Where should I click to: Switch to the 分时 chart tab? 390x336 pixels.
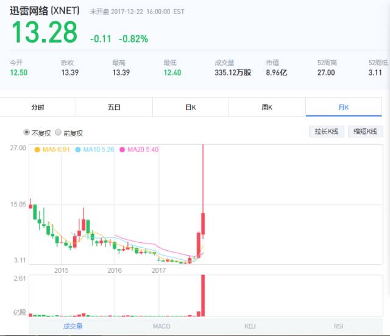click(x=38, y=107)
